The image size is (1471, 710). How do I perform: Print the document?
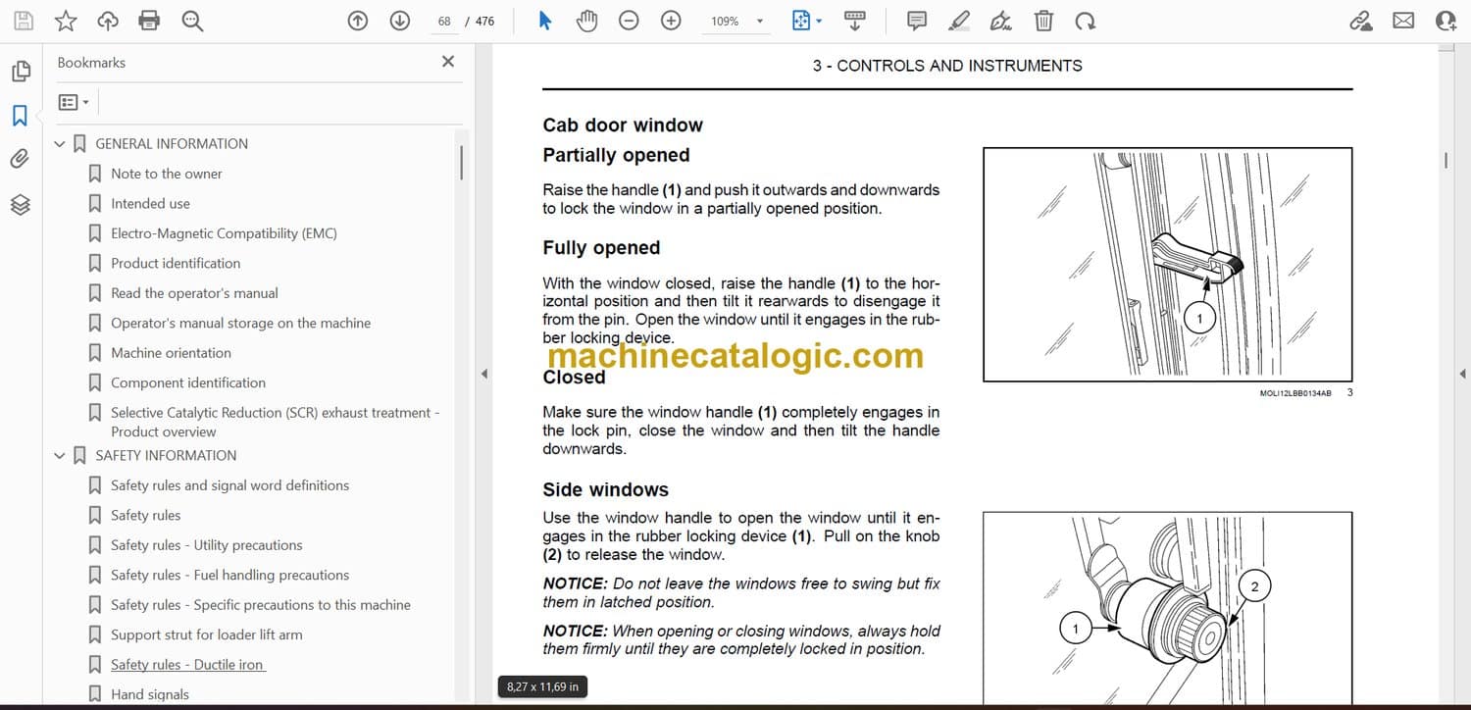(x=149, y=21)
